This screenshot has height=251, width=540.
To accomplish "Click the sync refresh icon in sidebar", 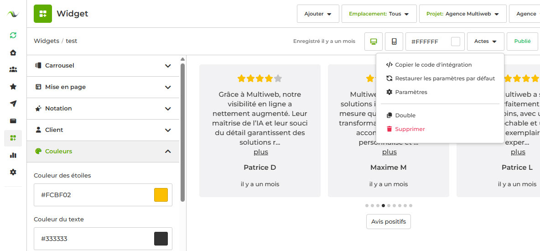I will (13, 35).
